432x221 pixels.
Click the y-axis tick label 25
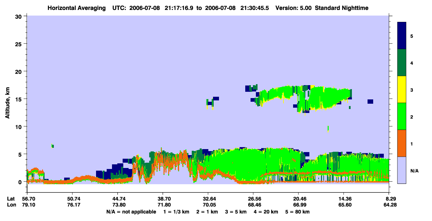(19, 44)
